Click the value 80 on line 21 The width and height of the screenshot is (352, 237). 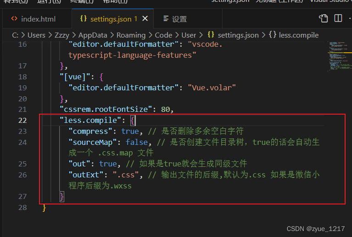[x=166, y=110]
